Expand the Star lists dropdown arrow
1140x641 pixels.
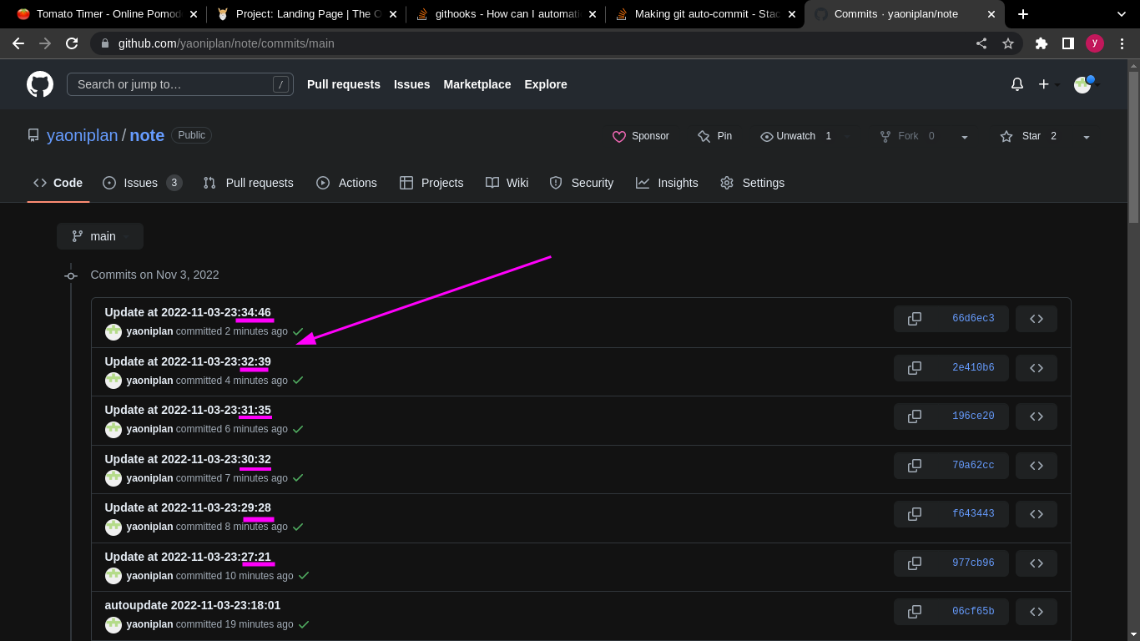1087,136
